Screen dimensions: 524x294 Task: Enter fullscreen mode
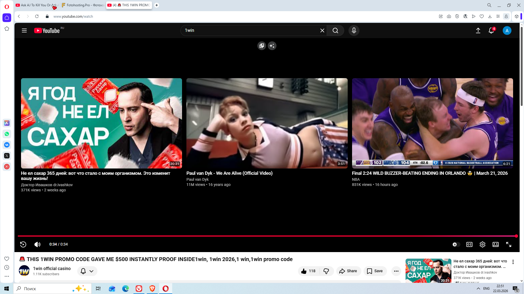508,244
